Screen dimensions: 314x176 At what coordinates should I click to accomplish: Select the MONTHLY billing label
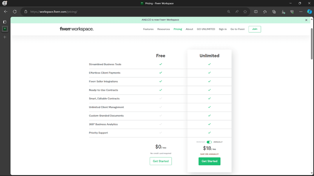click(x=201, y=142)
